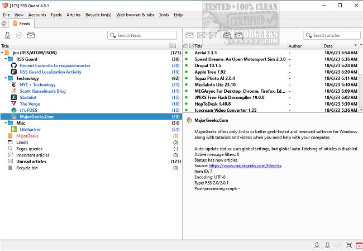Click article list scrollbar down arrow
This screenshot has height=251, width=363.
coord(361,110)
